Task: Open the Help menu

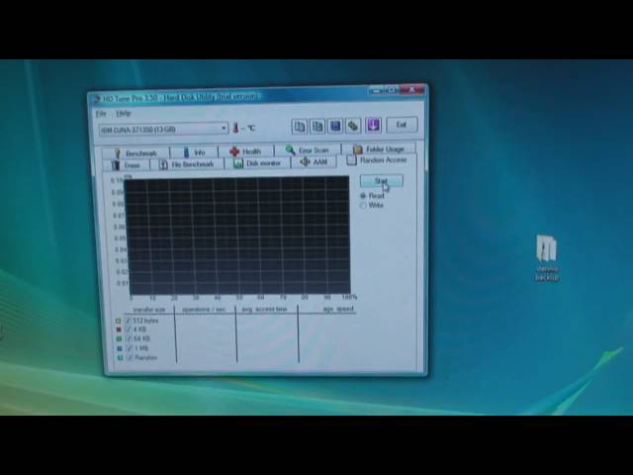Action: pyautogui.click(x=123, y=114)
